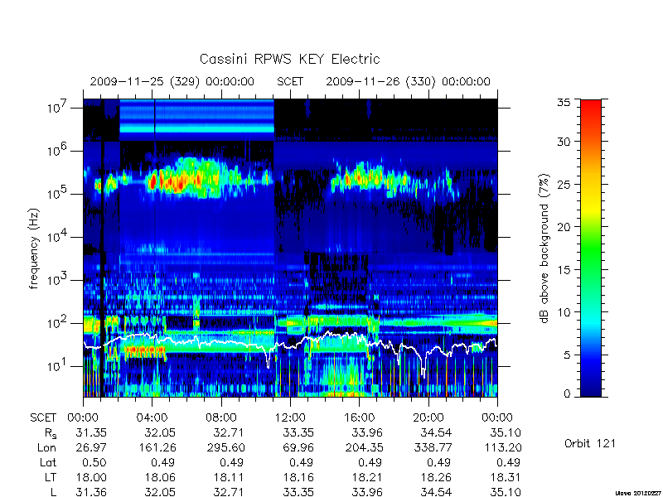The width and height of the screenshot is (663, 497).
Task: Click the colorbar "15" tick label
Action: point(564,270)
